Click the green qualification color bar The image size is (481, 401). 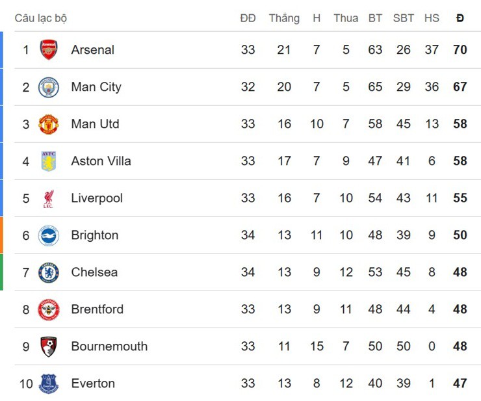tap(1, 272)
